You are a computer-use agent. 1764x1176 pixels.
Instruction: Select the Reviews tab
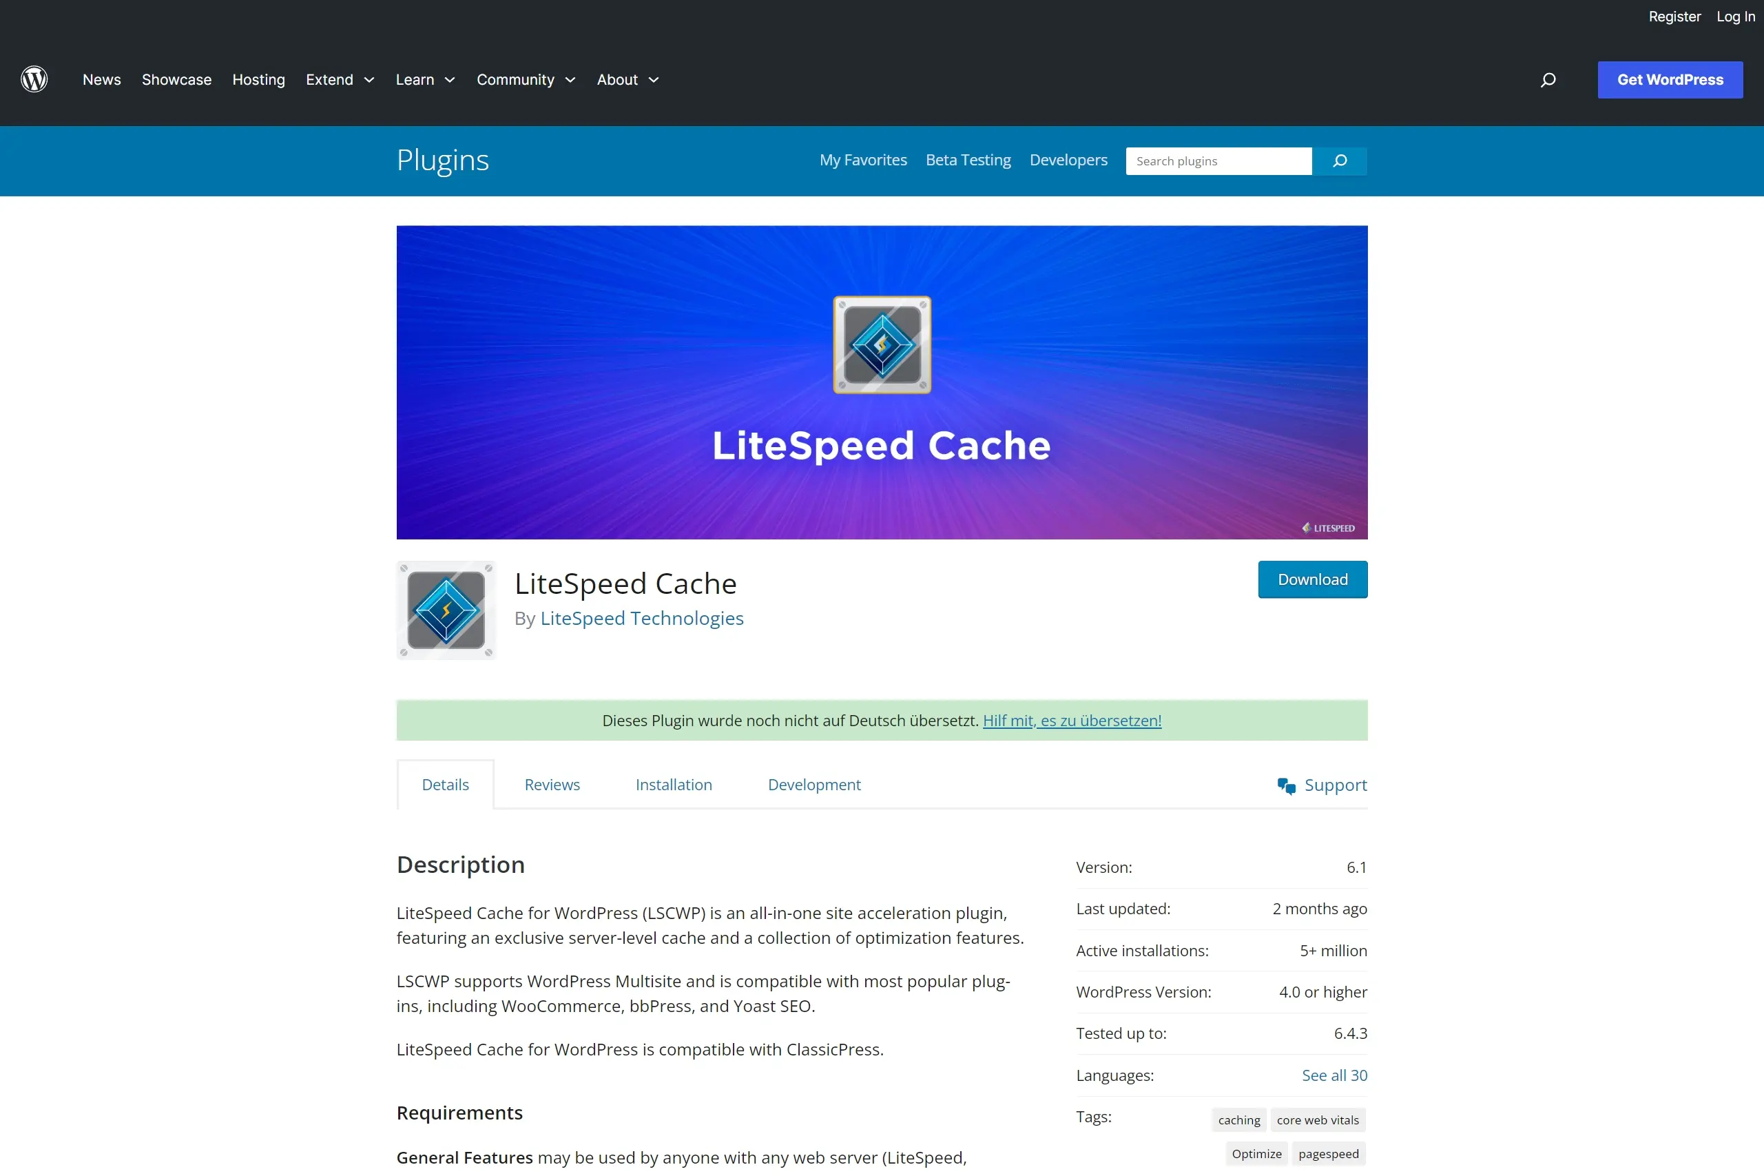point(551,783)
